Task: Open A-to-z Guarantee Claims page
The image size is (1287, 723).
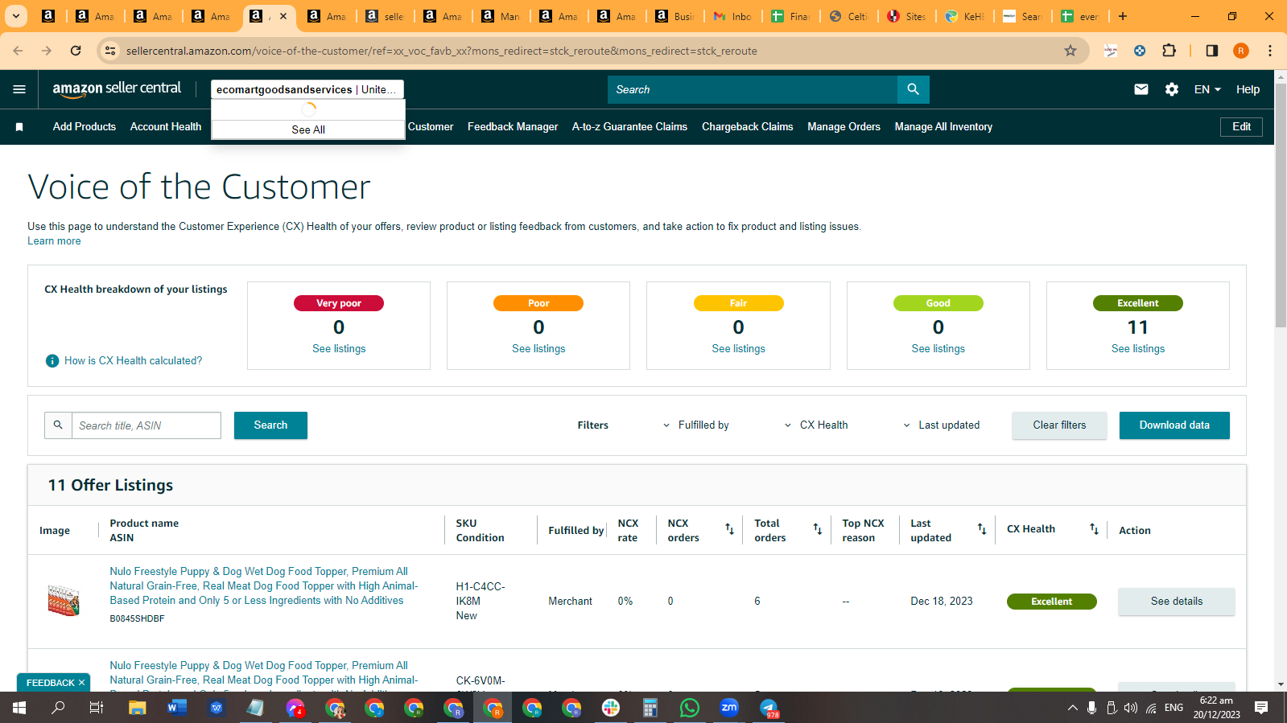Action: pos(629,127)
